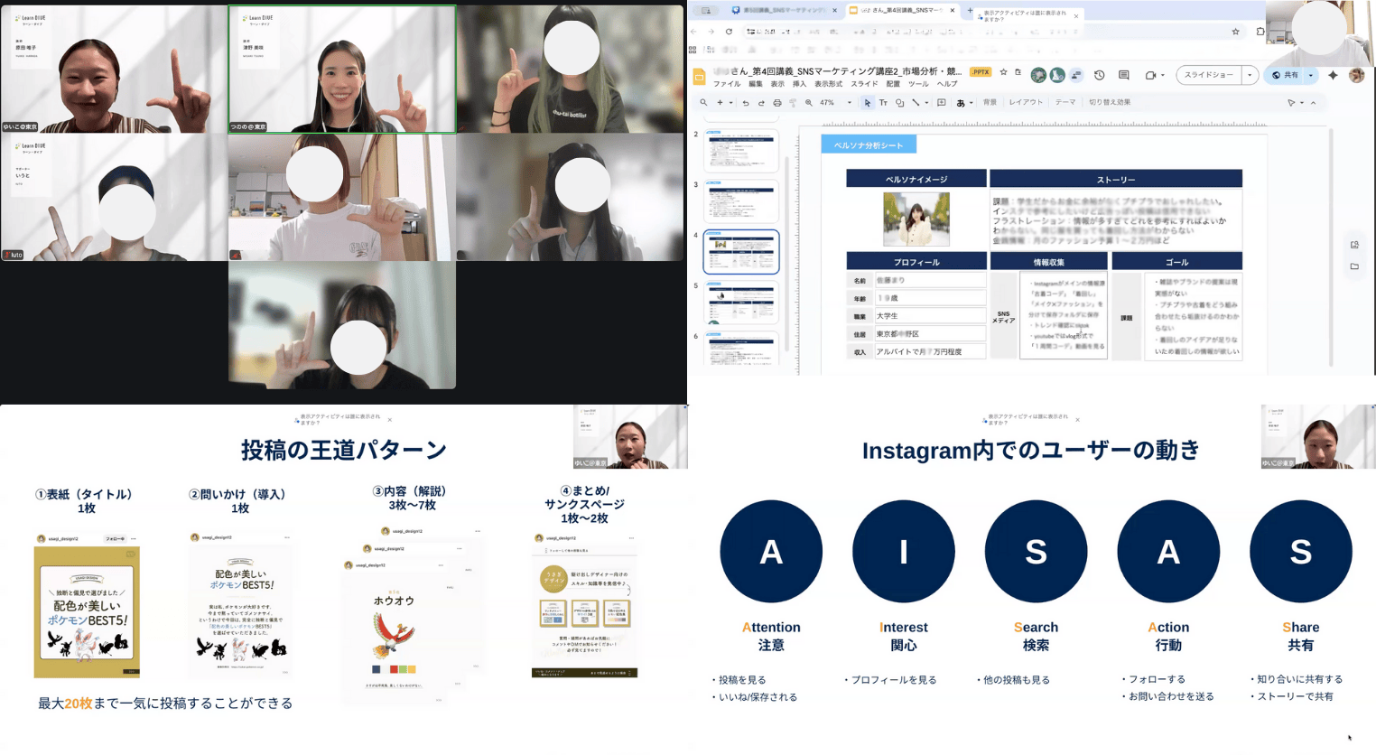Select the paint format roller icon

[793, 103]
